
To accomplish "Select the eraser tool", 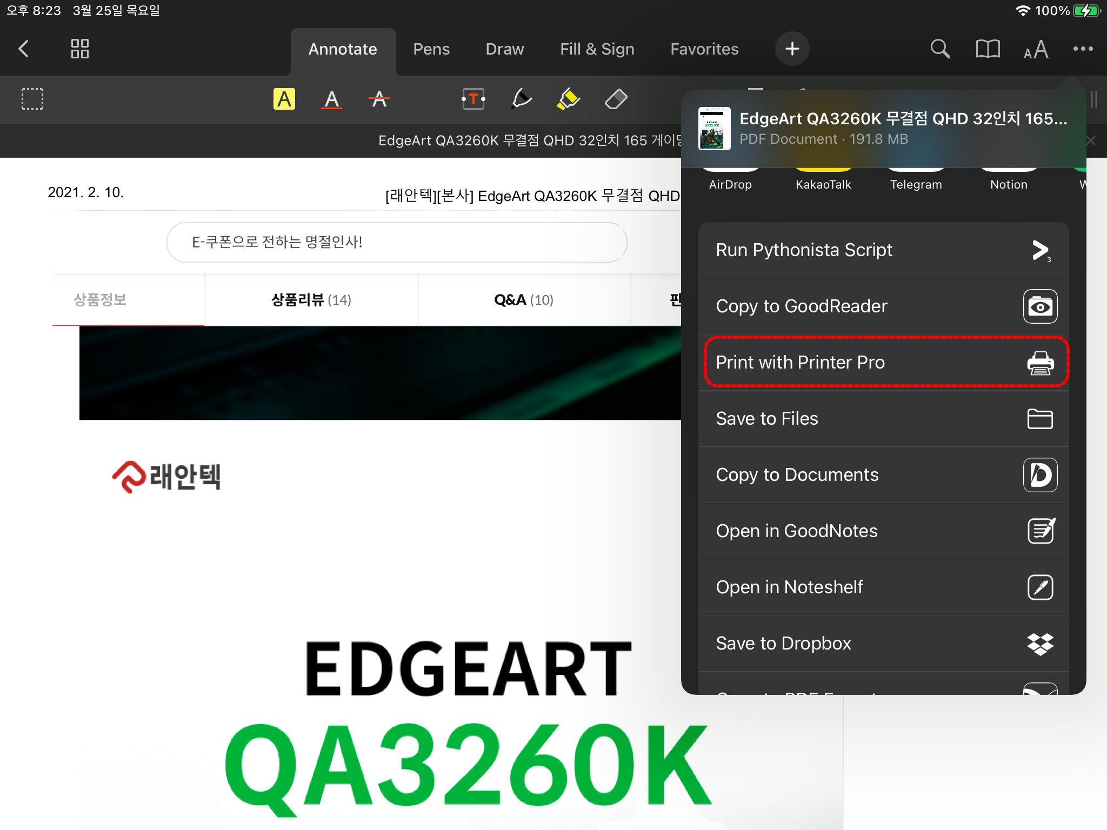I will pos(616,99).
